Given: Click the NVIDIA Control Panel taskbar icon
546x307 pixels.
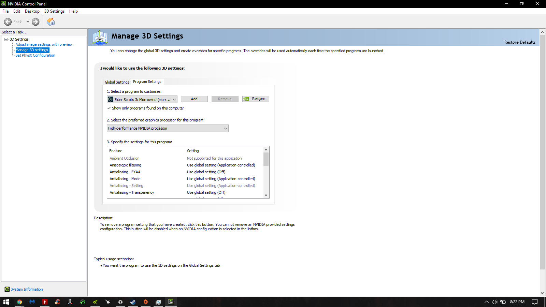Looking at the screenshot, I should [171, 302].
